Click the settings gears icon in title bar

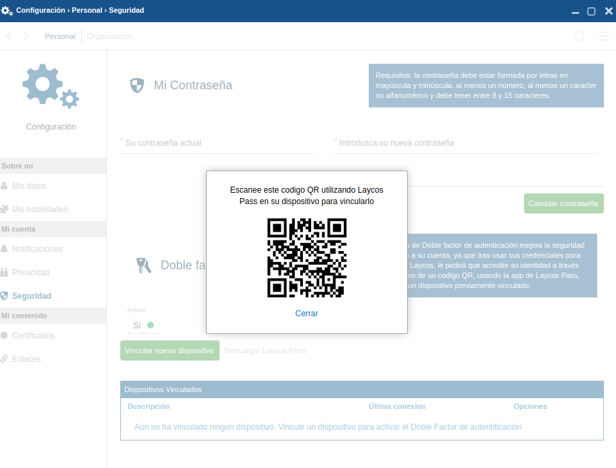(7, 11)
